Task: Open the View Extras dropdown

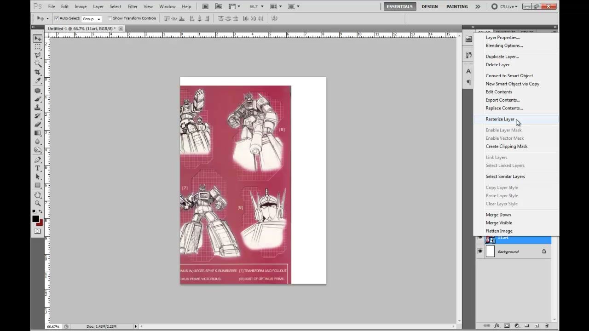Action: [233, 6]
